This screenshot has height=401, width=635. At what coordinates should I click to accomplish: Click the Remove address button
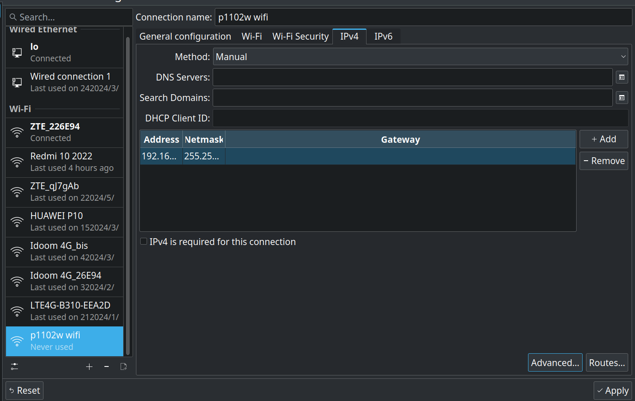[604, 161]
